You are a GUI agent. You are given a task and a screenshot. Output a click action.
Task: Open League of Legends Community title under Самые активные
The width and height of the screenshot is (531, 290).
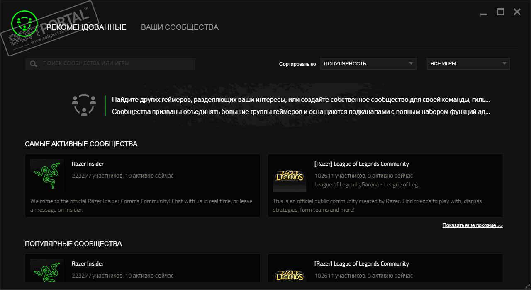(362, 164)
